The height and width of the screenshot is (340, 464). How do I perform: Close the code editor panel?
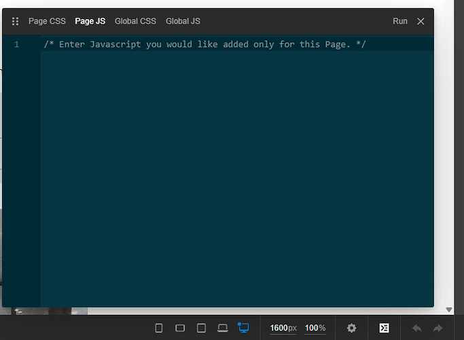click(421, 21)
